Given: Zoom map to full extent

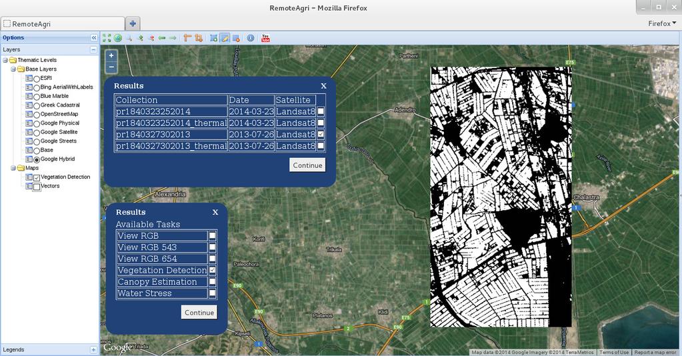Looking at the screenshot, I should (107, 38).
